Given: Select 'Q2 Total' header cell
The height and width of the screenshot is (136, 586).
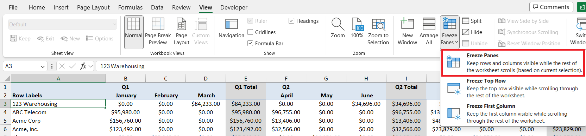Looking at the screenshot, I should 406,87.
